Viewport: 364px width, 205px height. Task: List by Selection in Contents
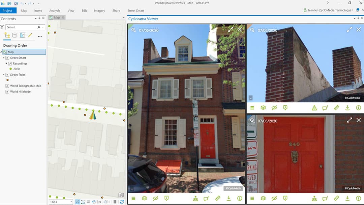(22, 35)
